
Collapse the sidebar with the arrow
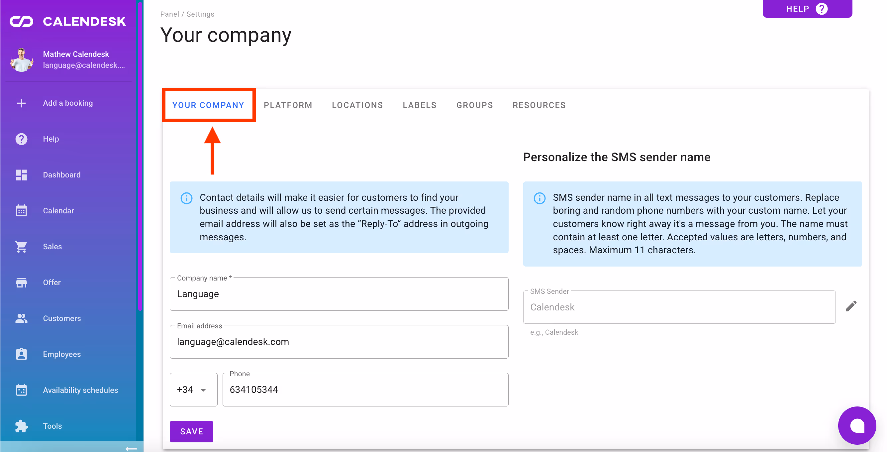(131, 448)
